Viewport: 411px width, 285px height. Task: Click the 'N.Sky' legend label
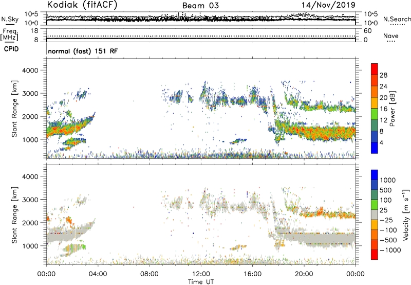[10, 19]
